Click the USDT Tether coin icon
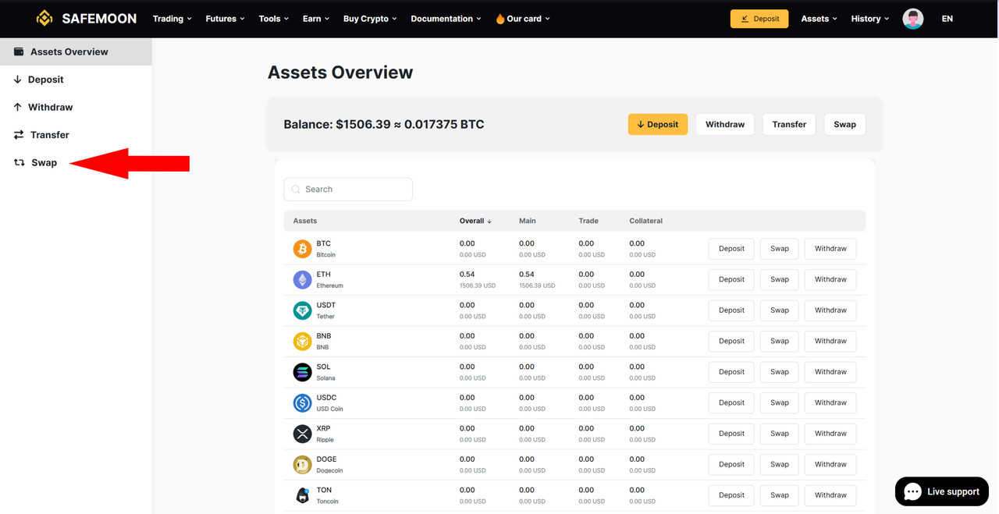This screenshot has width=999, height=514. tap(302, 310)
